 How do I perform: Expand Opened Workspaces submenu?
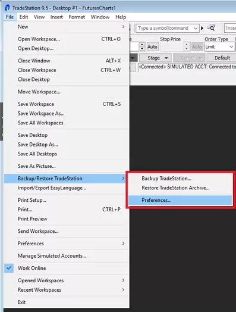click(x=67, y=280)
